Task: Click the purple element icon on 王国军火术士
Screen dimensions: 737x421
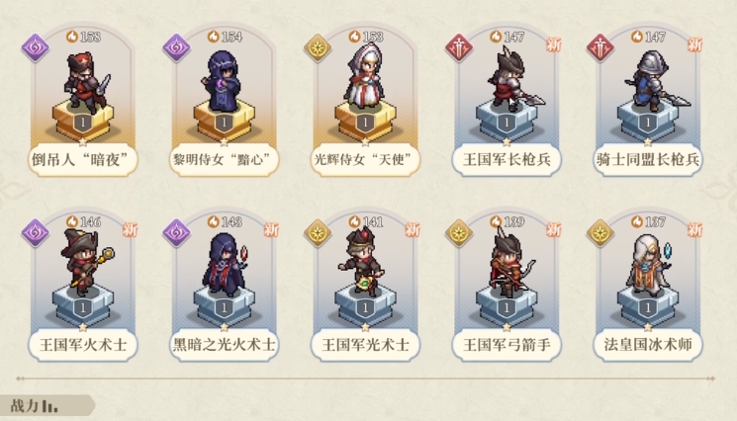Action: tap(36, 232)
